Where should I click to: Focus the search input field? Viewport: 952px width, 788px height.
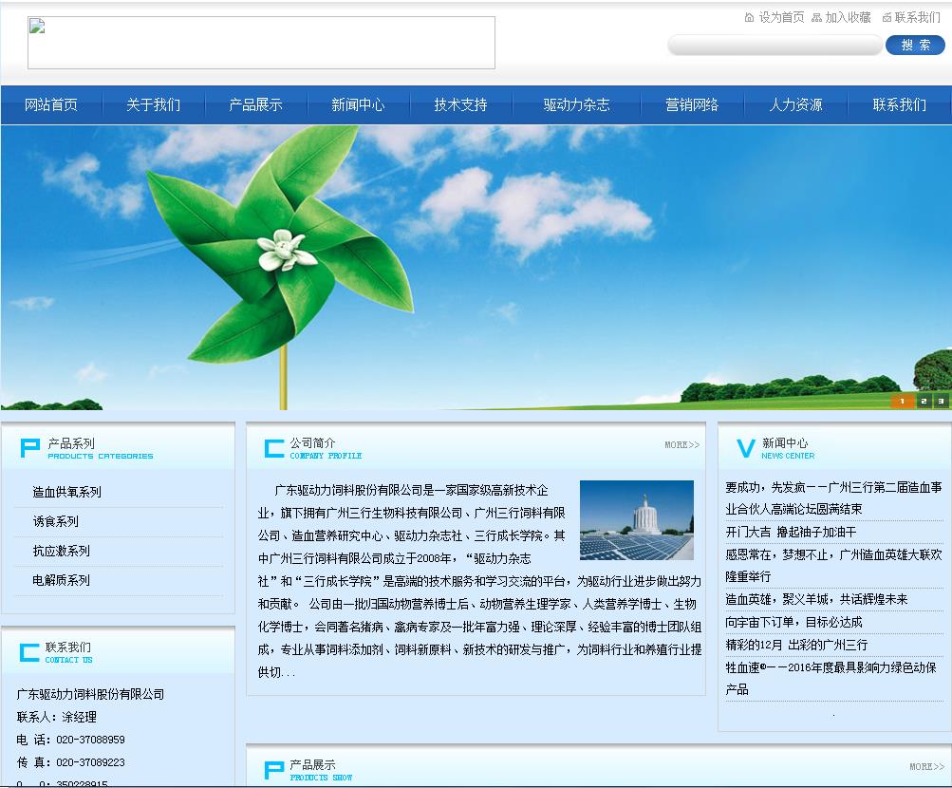[x=775, y=45]
